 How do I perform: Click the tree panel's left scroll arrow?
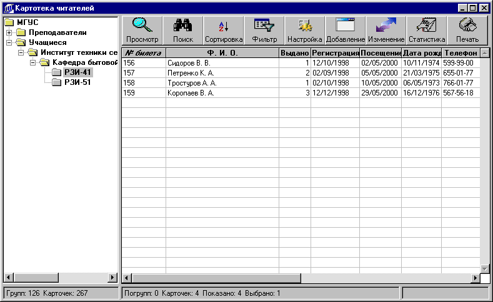pyautogui.click(x=8, y=278)
